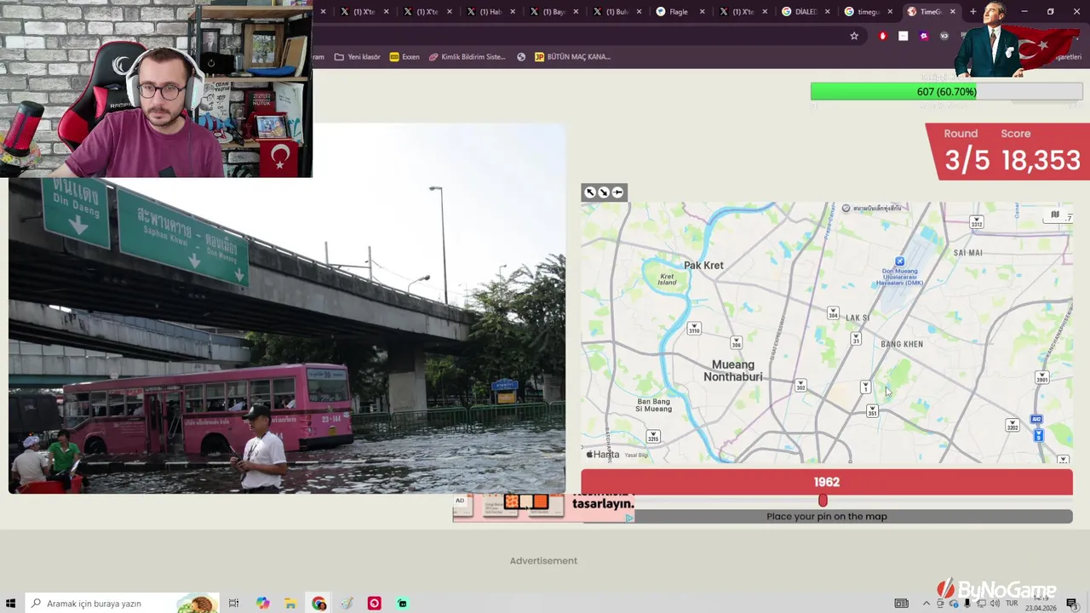1090x613 pixels.
Task: Open a new browser tab
Action: 973,12
